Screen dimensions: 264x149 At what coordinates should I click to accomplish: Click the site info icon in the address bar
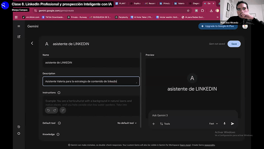[35, 11]
